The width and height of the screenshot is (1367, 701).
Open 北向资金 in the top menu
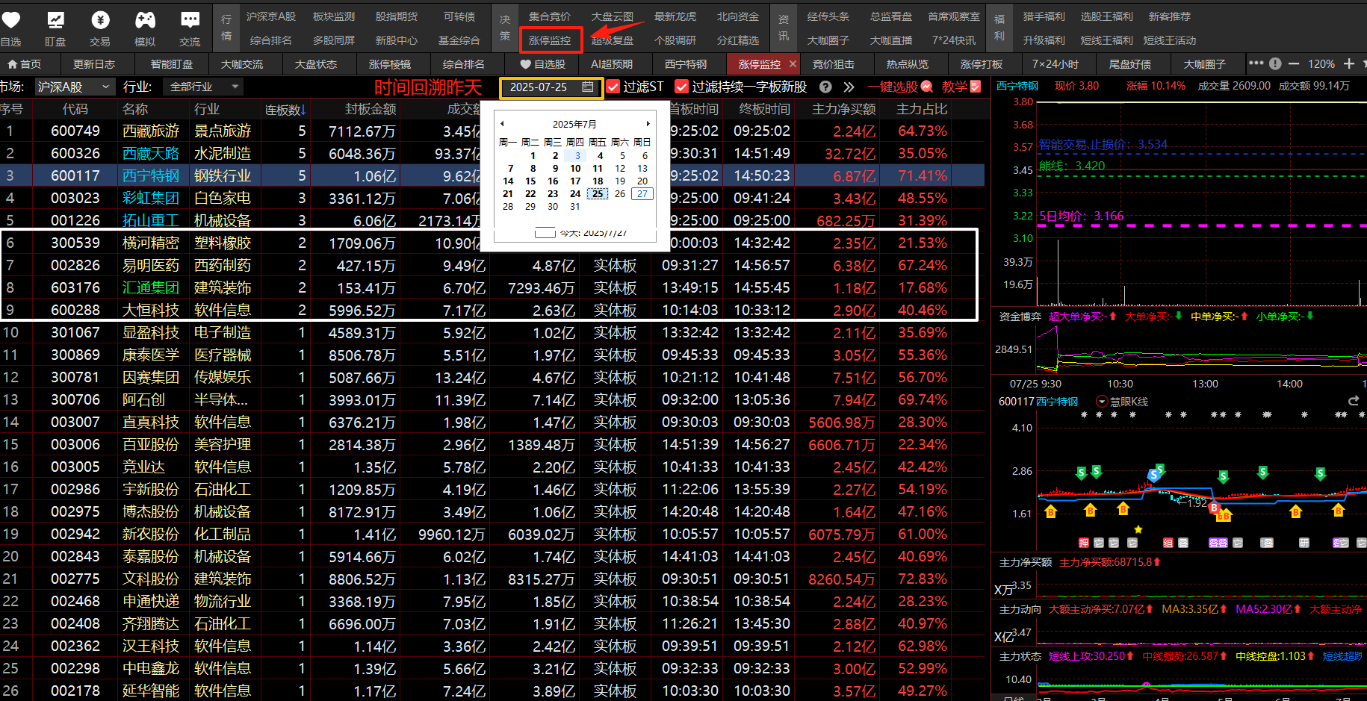pos(738,16)
